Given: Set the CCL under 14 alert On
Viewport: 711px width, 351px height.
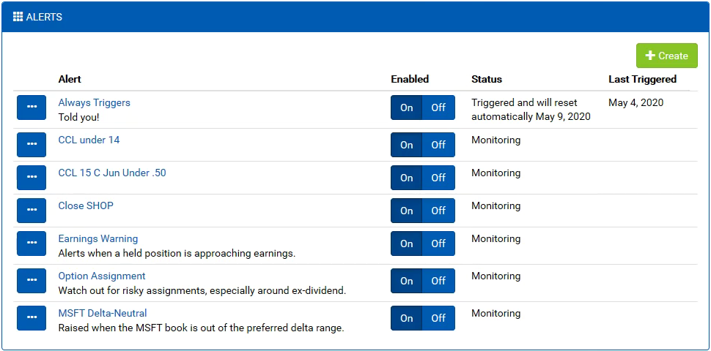Looking at the screenshot, I should [407, 145].
